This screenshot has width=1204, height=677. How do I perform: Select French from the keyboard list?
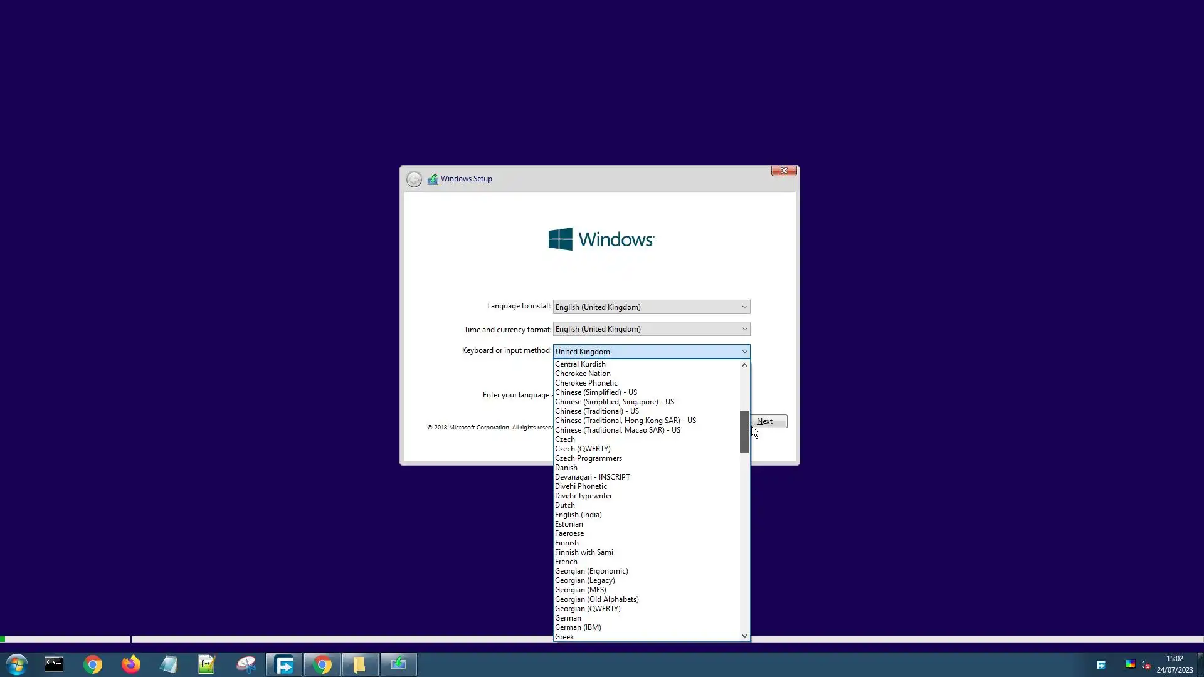(566, 562)
